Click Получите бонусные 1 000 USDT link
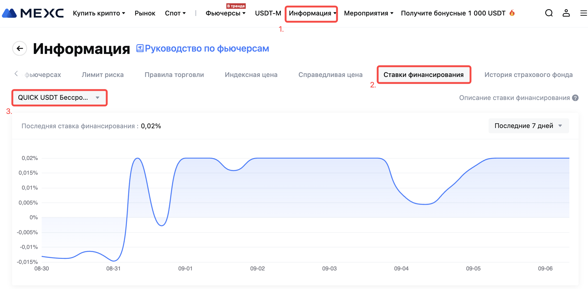Image resolution: width=588 pixels, height=289 pixels. (x=453, y=13)
